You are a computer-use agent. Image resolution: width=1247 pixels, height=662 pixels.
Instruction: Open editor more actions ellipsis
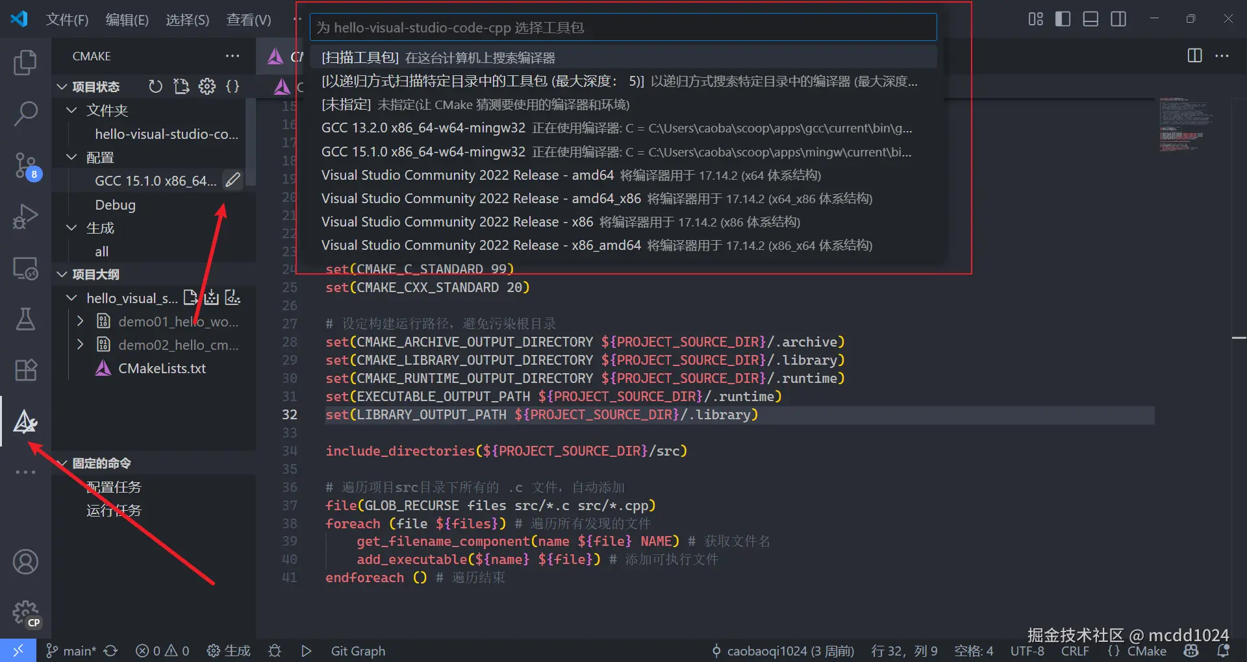1222,56
